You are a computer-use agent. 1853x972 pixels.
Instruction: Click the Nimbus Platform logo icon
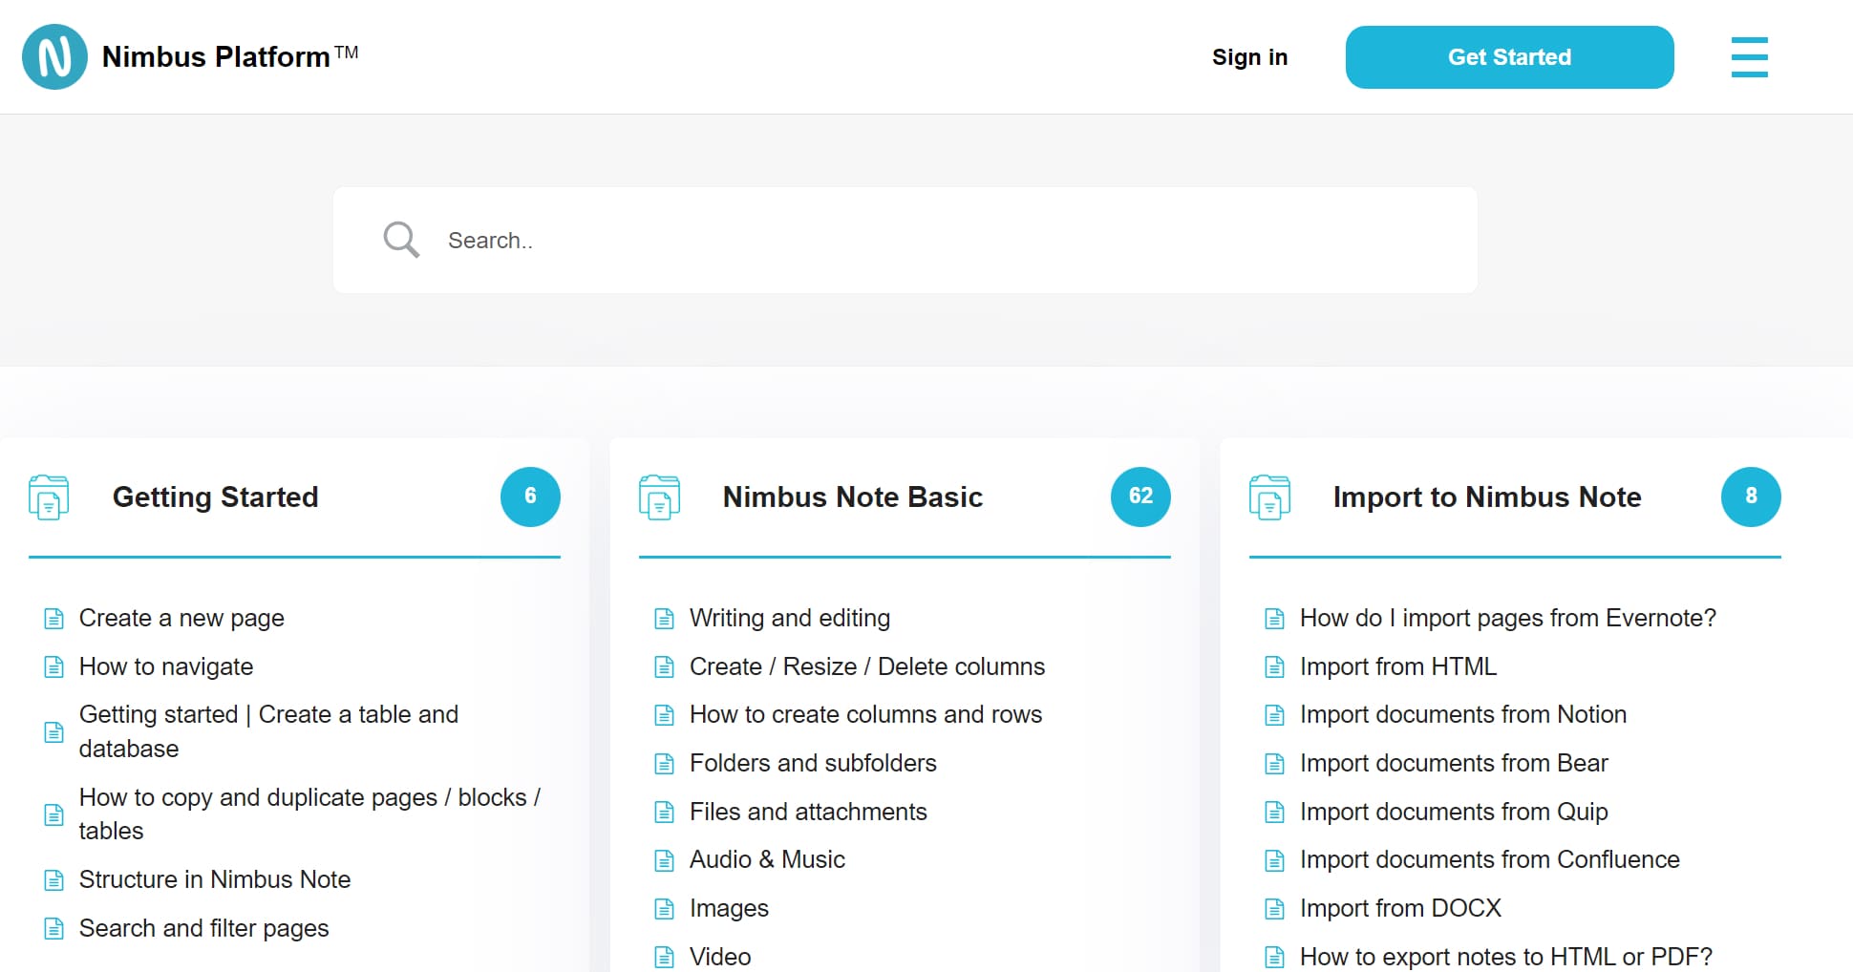[x=54, y=57]
